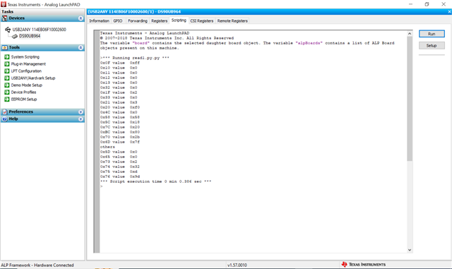The image size is (452, 269).
Task: Click the Script execution time line
Action: point(155,181)
